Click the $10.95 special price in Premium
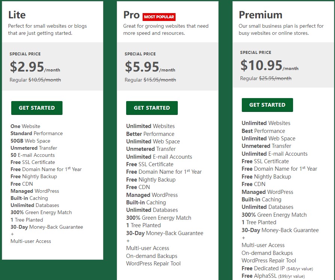This screenshot has height=280, width=335. (261, 65)
